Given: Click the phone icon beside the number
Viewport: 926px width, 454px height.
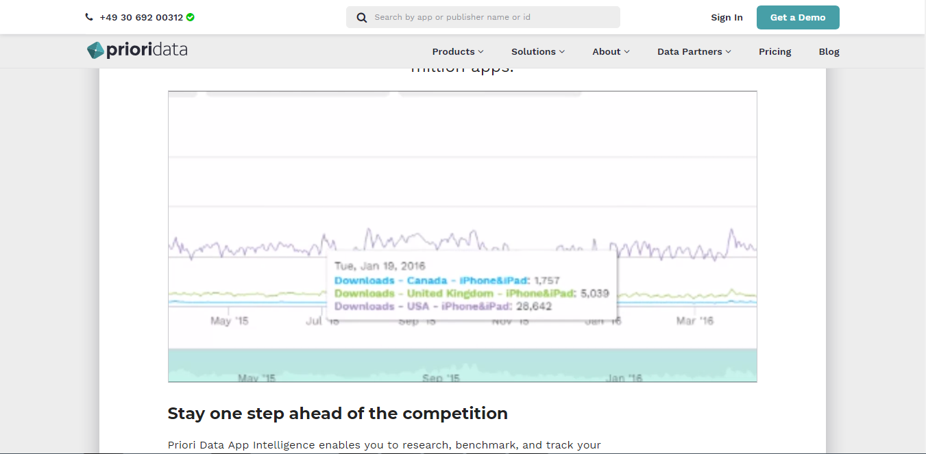Looking at the screenshot, I should pos(89,17).
